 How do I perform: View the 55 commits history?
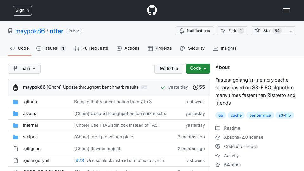coord(199,87)
